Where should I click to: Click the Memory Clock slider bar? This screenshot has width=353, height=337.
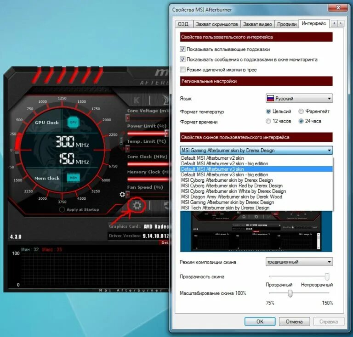(x=148, y=179)
